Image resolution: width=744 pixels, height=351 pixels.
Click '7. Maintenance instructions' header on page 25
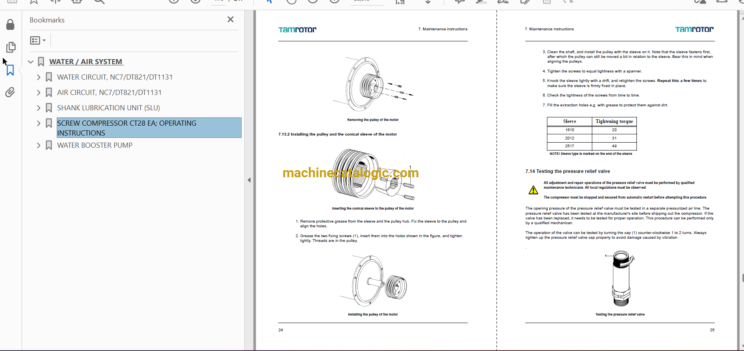coord(549,29)
